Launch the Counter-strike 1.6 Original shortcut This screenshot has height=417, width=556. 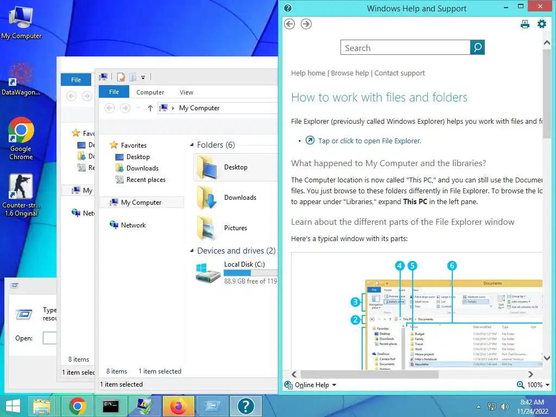coord(21,195)
